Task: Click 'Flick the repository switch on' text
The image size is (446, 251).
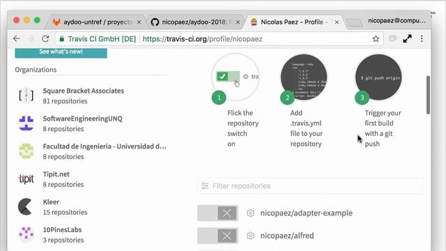Action: (x=243, y=128)
